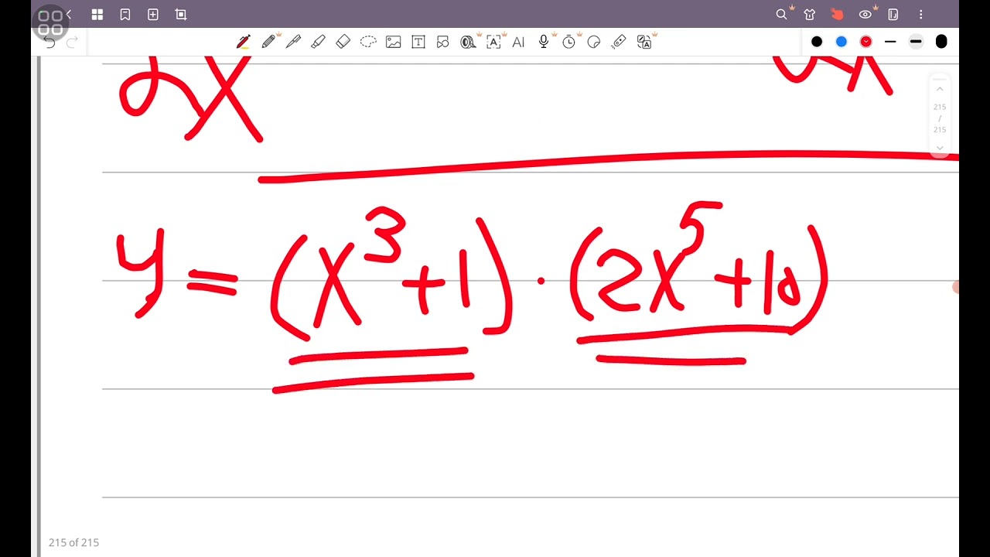Search within the note
990x557 pixels.
[782, 14]
